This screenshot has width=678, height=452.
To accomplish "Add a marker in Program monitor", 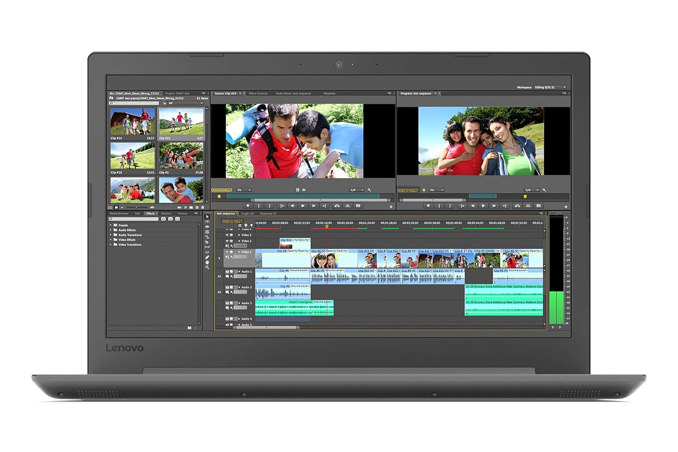I will click(x=428, y=206).
